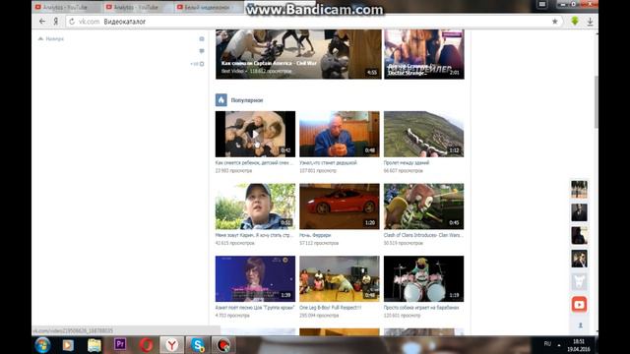630x354 pixels.
Task: Open the Популярное section heading
Action: click(247, 100)
